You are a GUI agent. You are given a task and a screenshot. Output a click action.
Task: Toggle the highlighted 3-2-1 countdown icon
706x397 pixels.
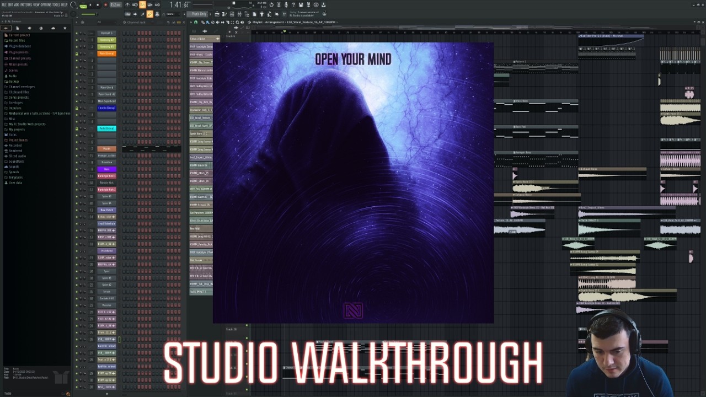click(142, 5)
